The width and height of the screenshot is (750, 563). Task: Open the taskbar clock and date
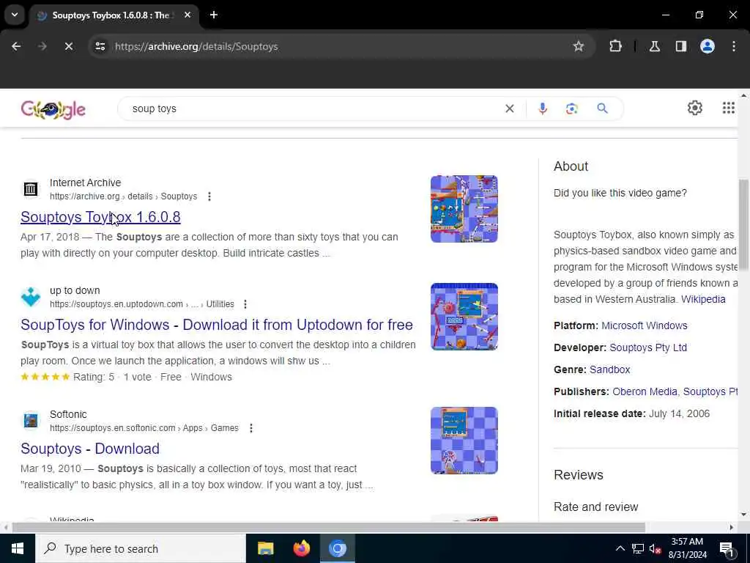pos(687,548)
